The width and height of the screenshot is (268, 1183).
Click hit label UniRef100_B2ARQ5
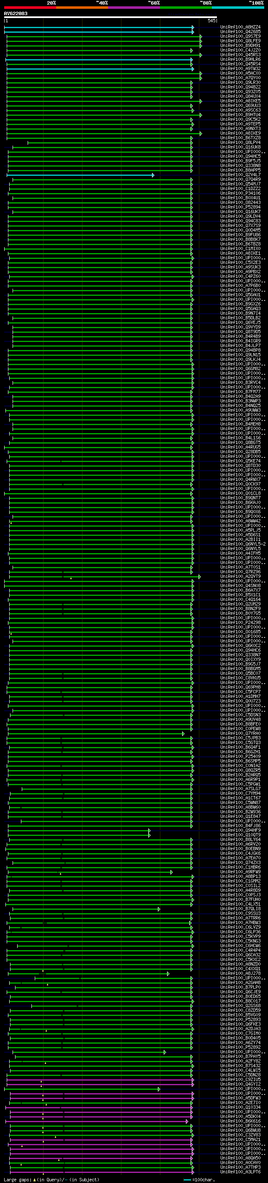[240, 775]
